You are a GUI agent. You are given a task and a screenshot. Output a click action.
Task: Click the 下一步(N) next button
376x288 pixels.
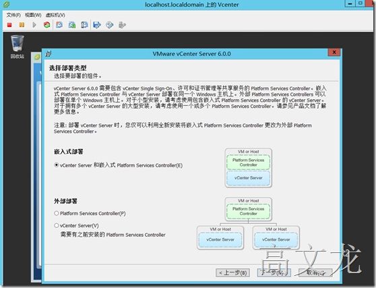[274, 272]
